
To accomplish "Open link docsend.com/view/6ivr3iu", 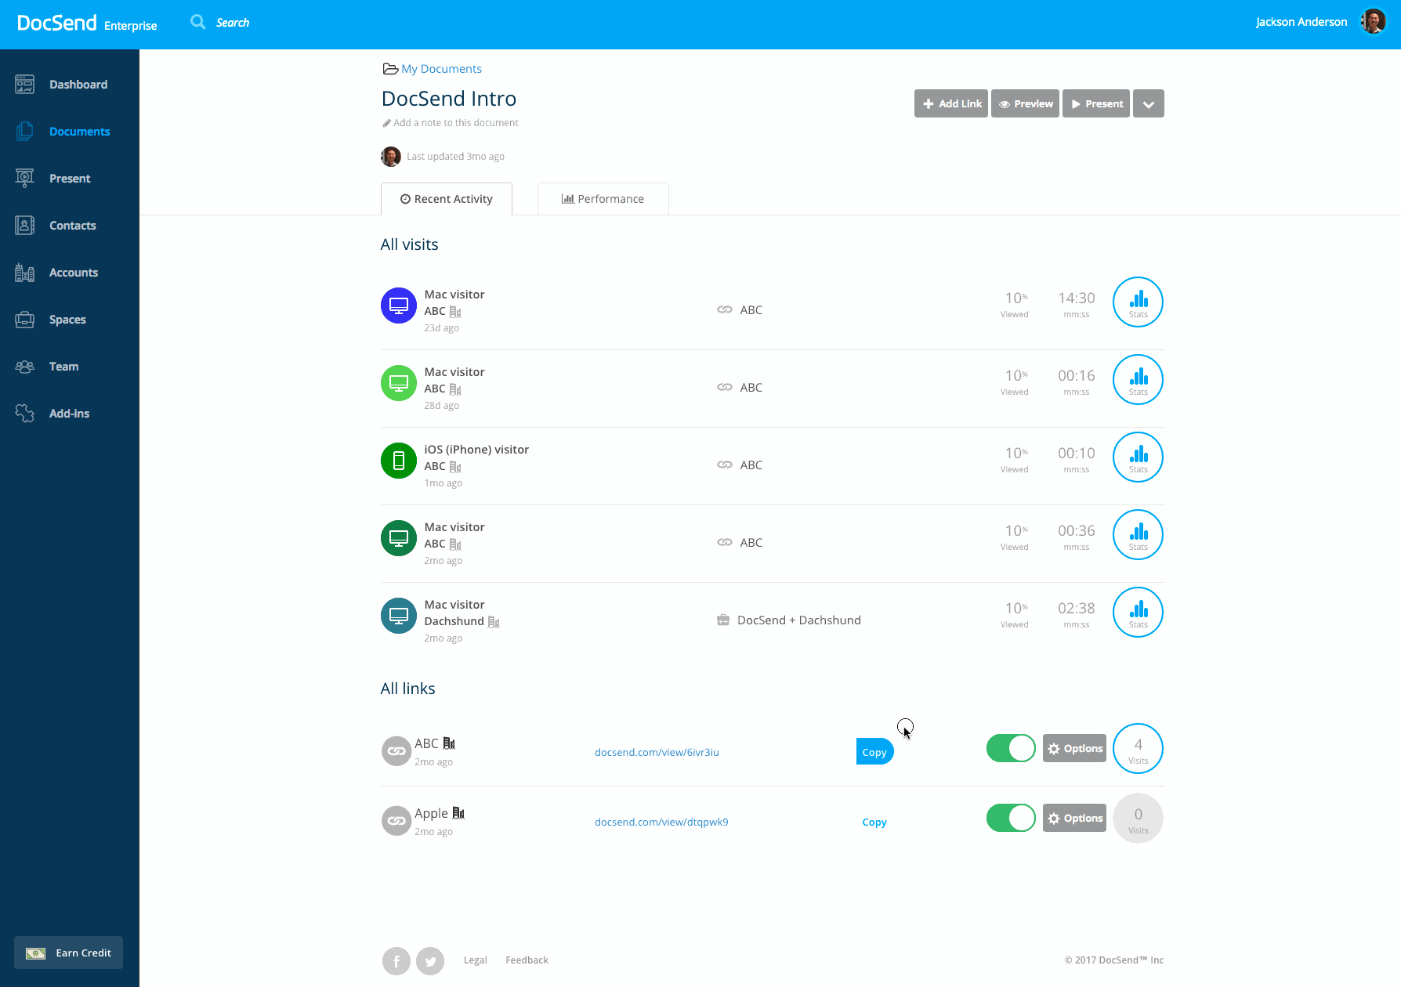I will (657, 752).
